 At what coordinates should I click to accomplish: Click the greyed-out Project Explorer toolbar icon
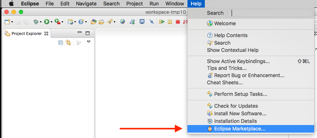click(79, 43)
